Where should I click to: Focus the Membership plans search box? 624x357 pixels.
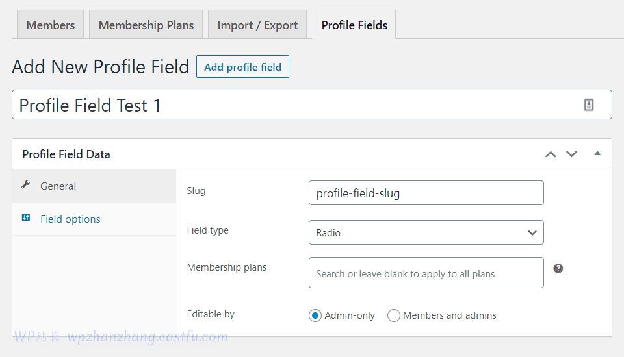click(426, 273)
